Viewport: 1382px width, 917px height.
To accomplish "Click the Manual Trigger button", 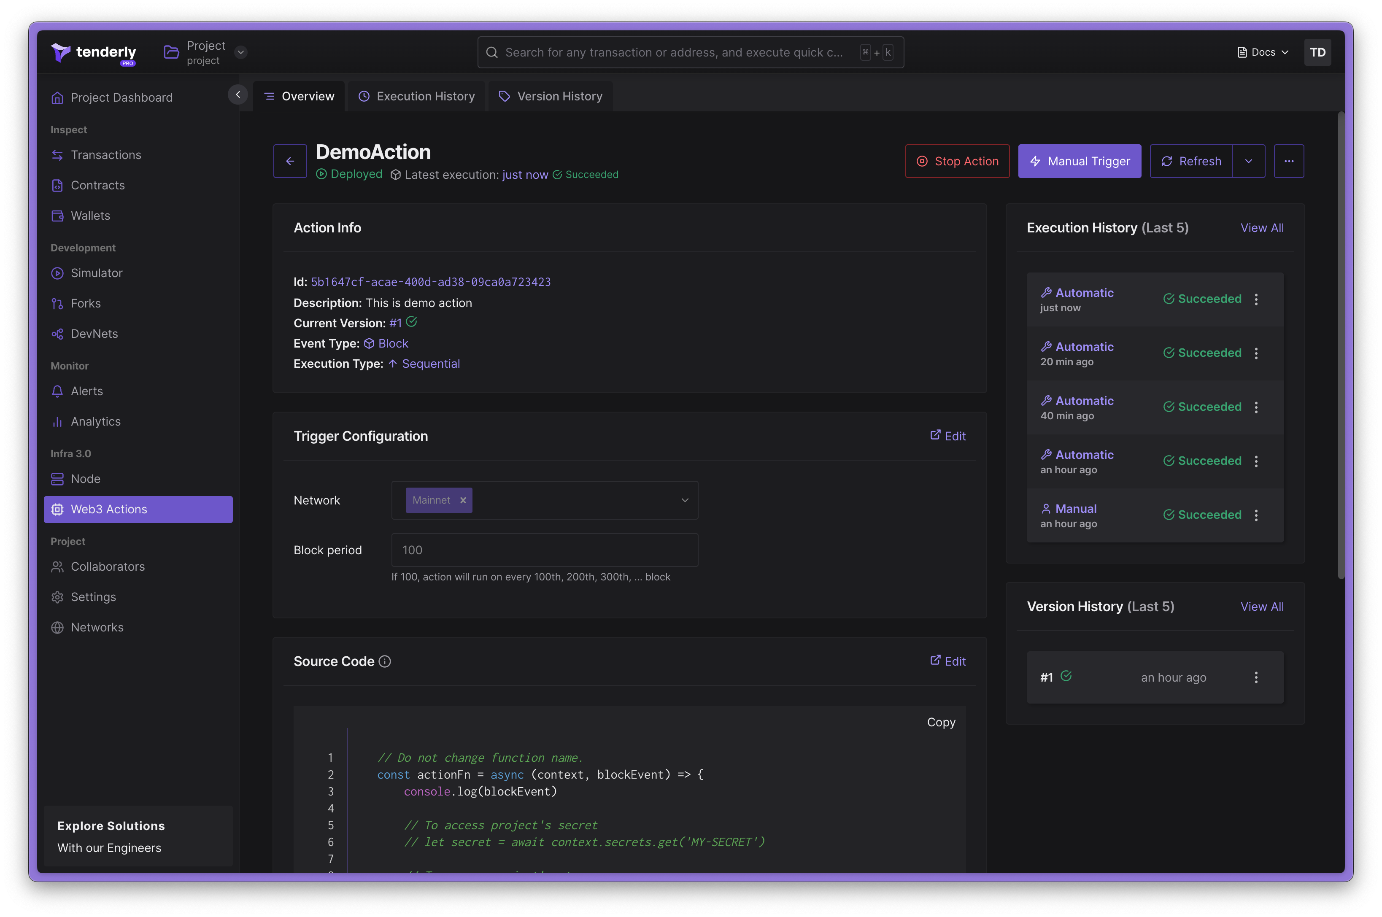I will pos(1080,162).
